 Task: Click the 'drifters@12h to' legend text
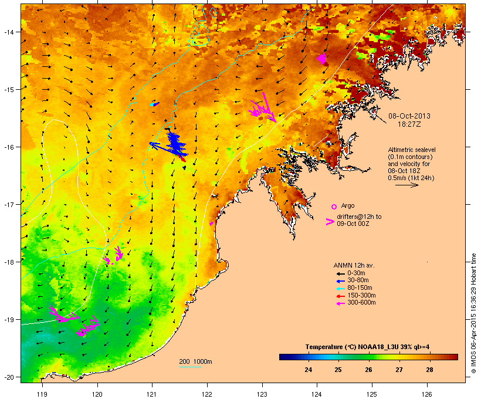(x=359, y=217)
